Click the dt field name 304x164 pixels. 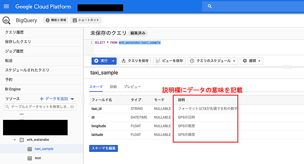93,118
